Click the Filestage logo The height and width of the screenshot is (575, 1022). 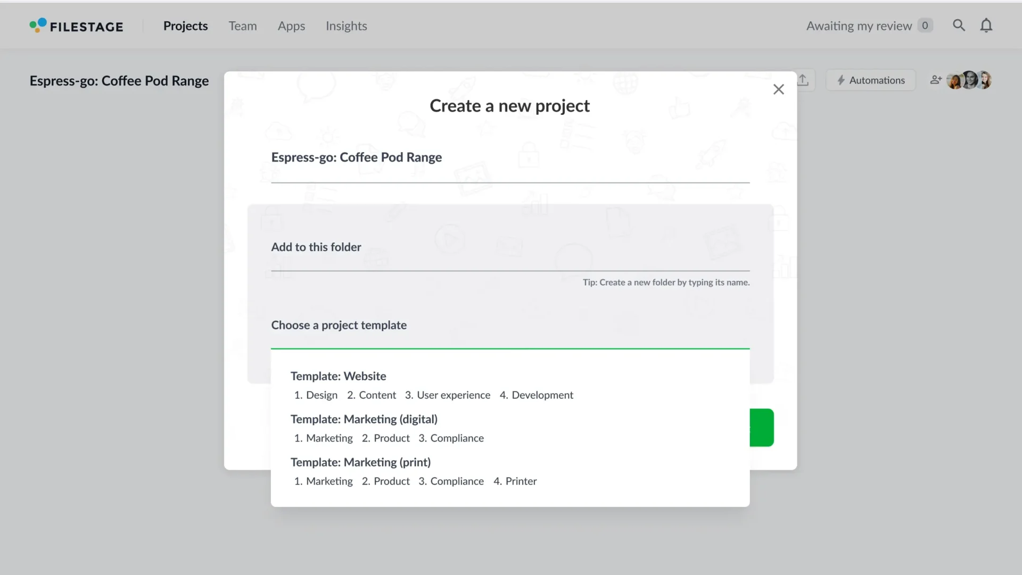[76, 26]
